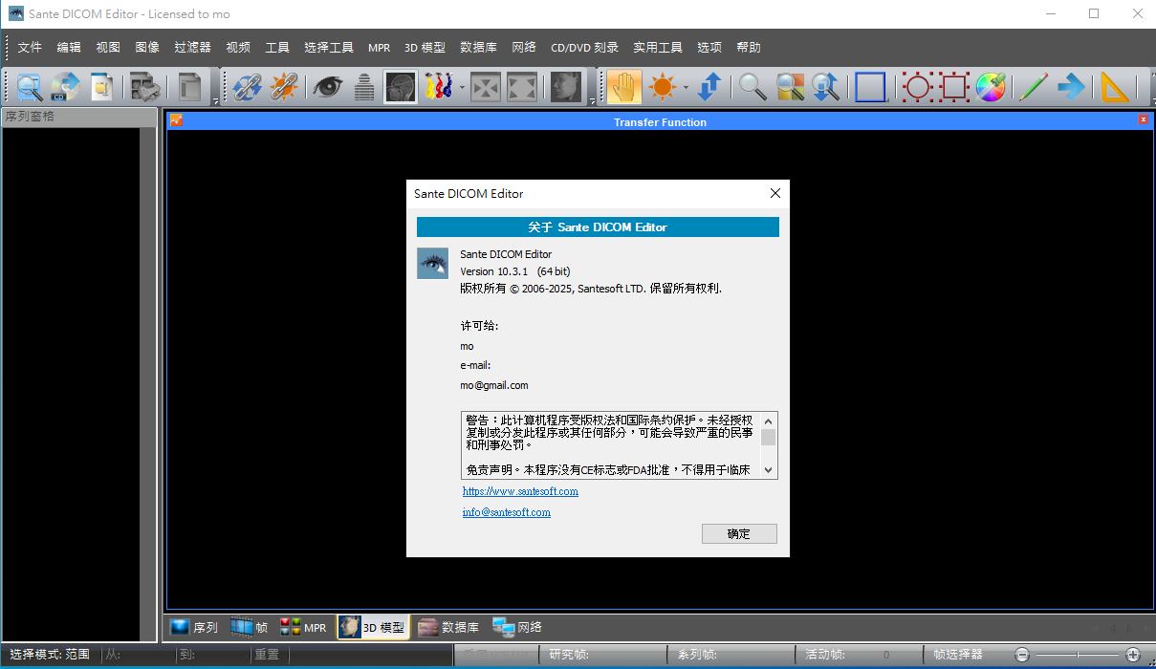The width and height of the screenshot is (1156, 669).
Task: Select the color wheel picker tool
Action: coord(991,87)
